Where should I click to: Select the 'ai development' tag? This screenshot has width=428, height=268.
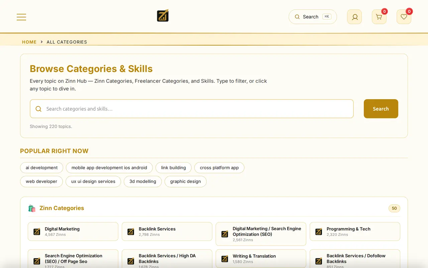click(x=42, y=167)
